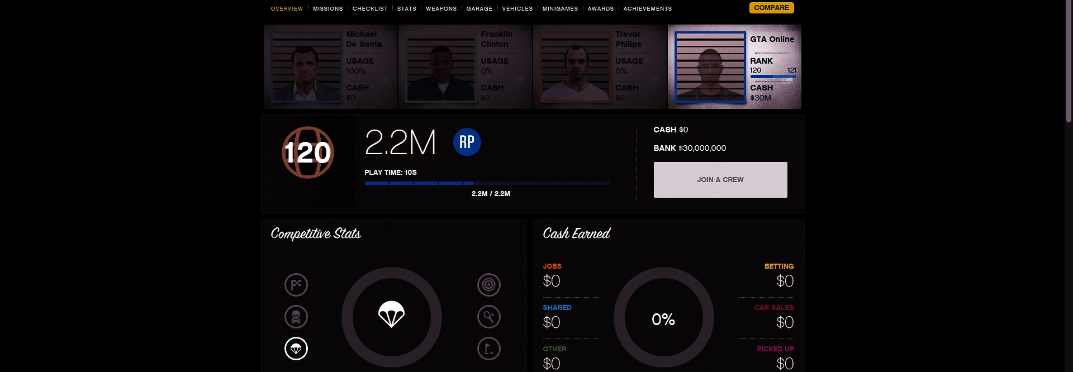Click the RP progress bar
Viewport: 1073px width, 372px height.
tap(487, 183)
